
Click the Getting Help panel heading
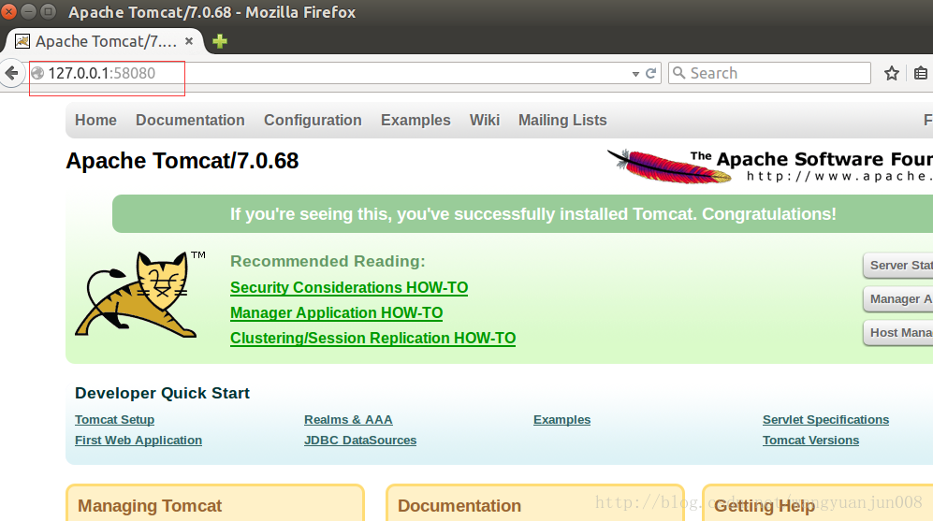pos(765,505)
